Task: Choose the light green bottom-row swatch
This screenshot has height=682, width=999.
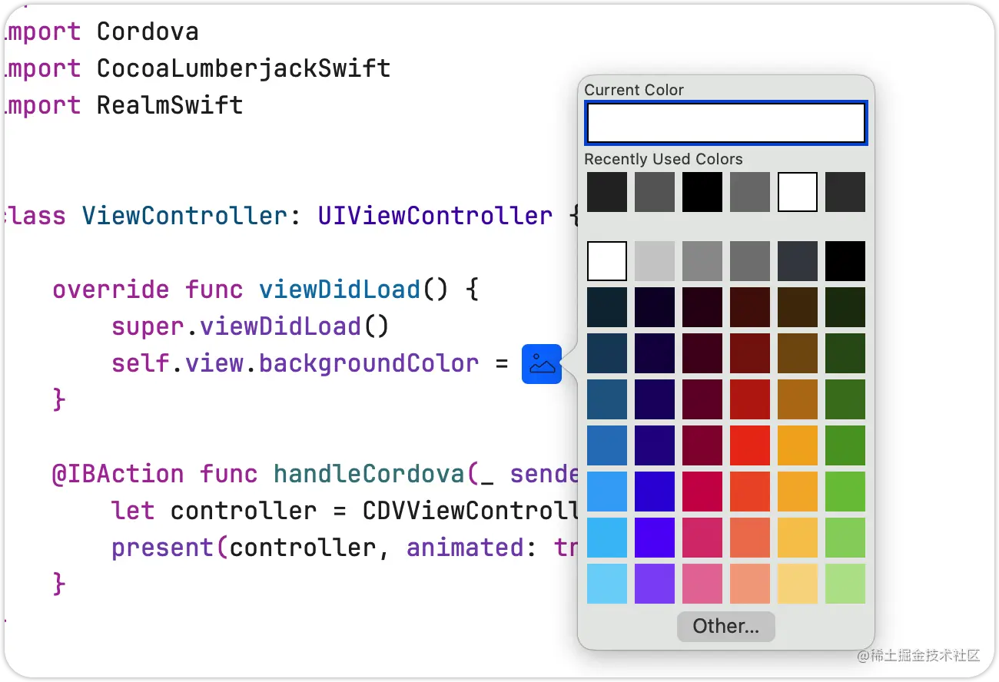Action: point(845,584)
